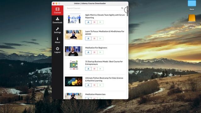Resume the Agile Metrics course download
Viewport: 201px width, 113px height.
point(100,22)
